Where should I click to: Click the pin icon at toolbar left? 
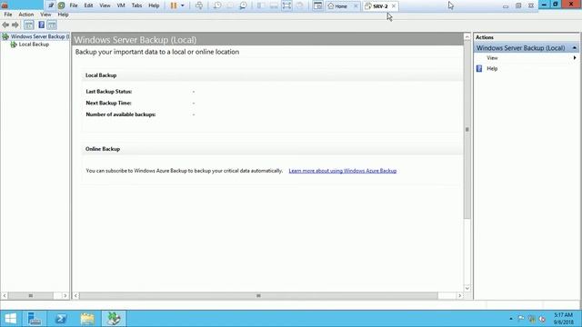click(51, 5)
